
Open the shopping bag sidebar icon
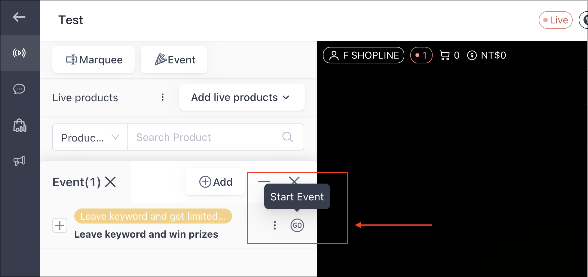pyautogui.click(x=20, y=125)
